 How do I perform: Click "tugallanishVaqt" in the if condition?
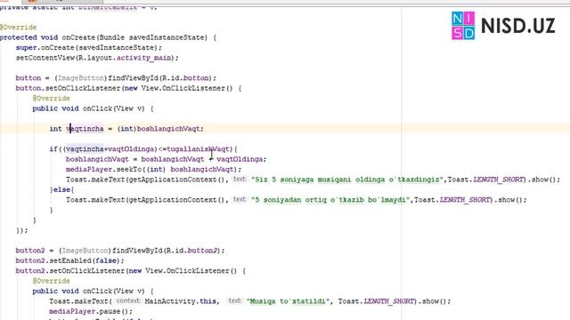(198, 149)
